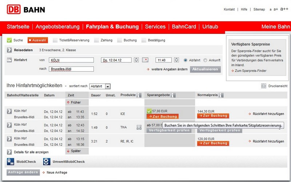Click Zur Buchung for 120,00 EUR Normalpreis
Image resolution: width=291 pixels, height=182 pixels.
click(213, 143)
